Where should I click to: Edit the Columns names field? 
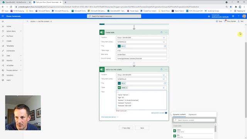coord(142,58)
